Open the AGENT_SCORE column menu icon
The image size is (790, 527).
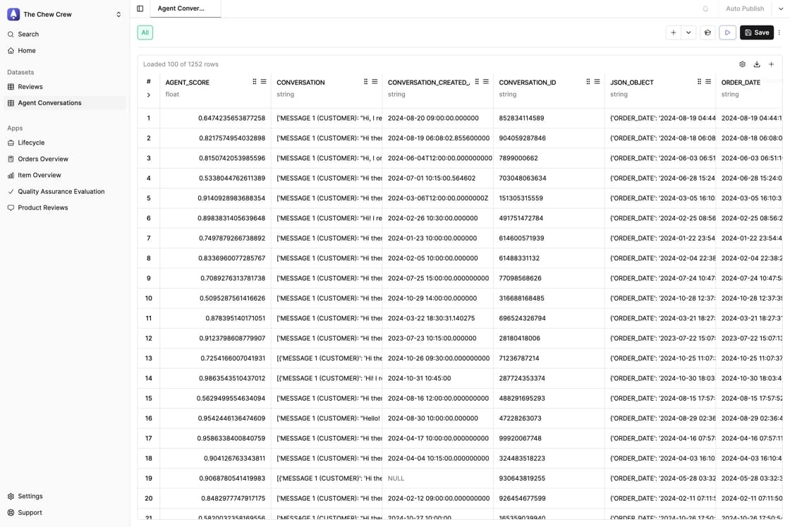click(264, 82)
